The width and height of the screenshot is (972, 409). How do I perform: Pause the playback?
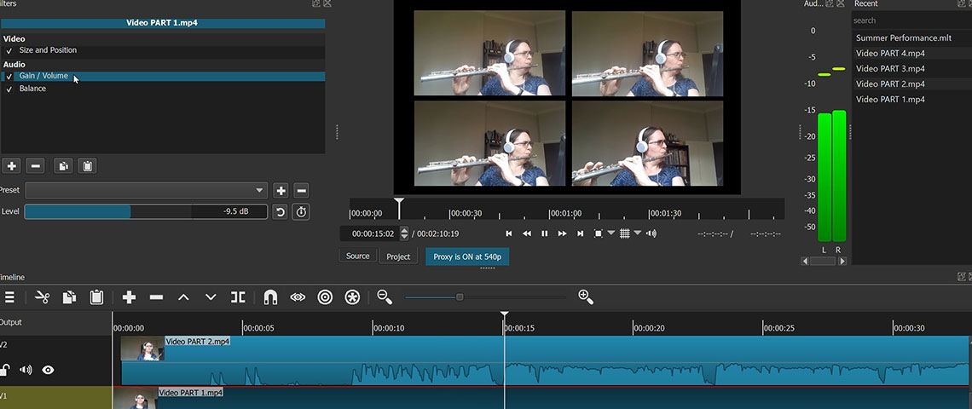click(x=545, y=233)
